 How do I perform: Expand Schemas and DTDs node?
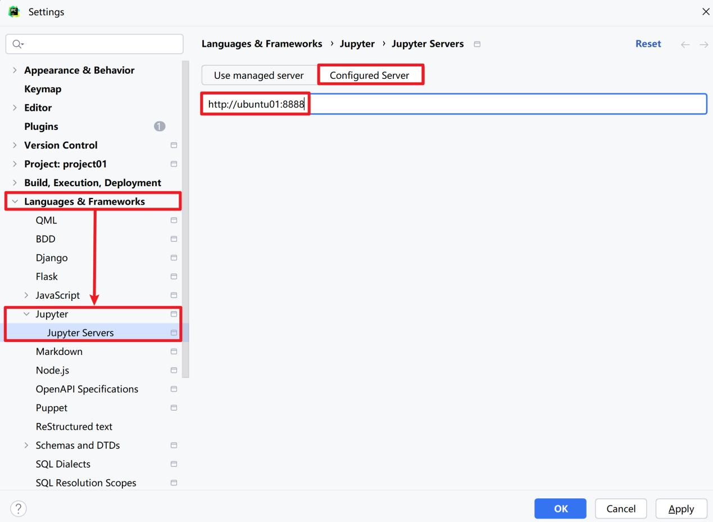(26, 445)
